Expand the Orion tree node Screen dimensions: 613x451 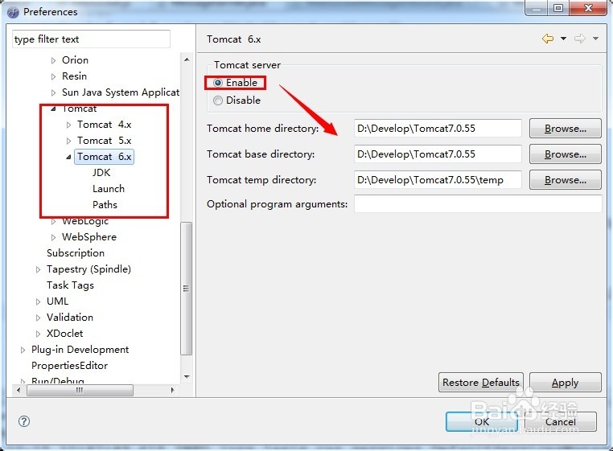[x=54, y=60]
